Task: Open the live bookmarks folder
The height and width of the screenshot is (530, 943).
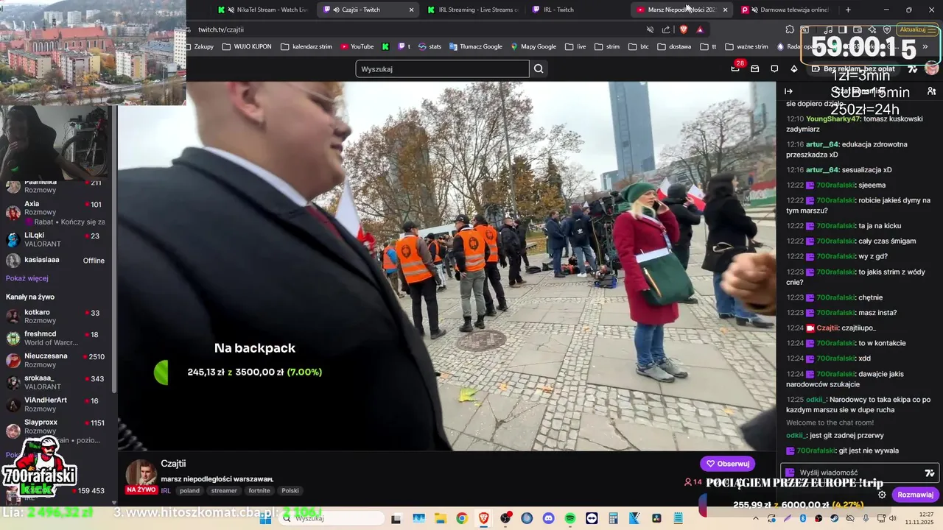Action: pyautogui.click(x=575, y=46)
